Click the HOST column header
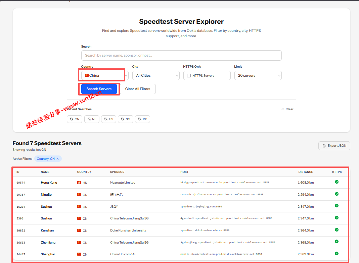Screen dimensions: 359x263 tap(184, 172)
